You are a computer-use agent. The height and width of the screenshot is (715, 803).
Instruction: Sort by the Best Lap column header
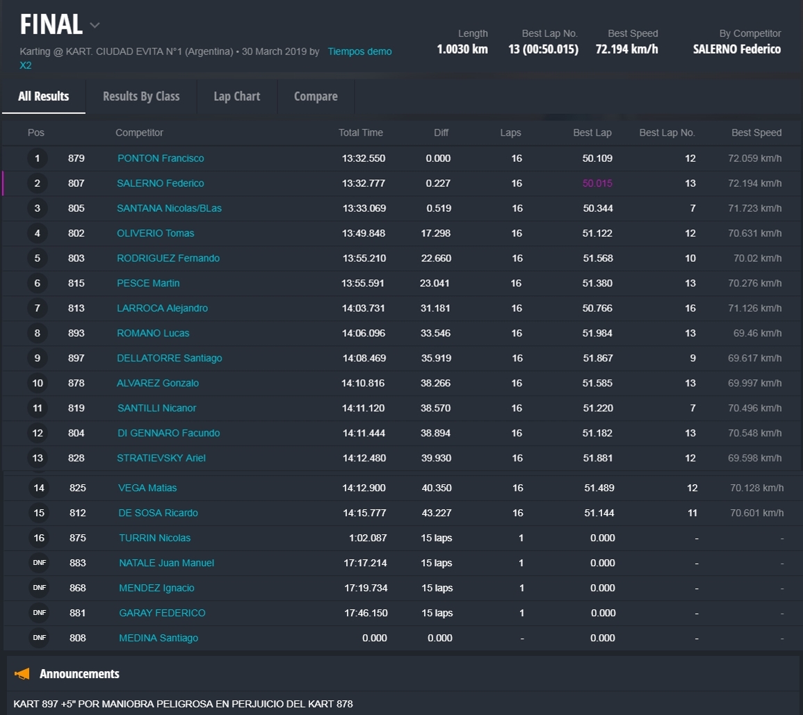(x=592, y=133)
